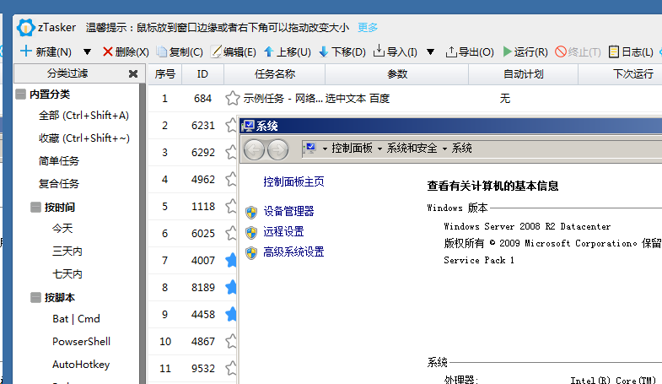Sort by 下次运行 column header
The width and height of the screenshot is (662, 384).
[x=632, y=74]
